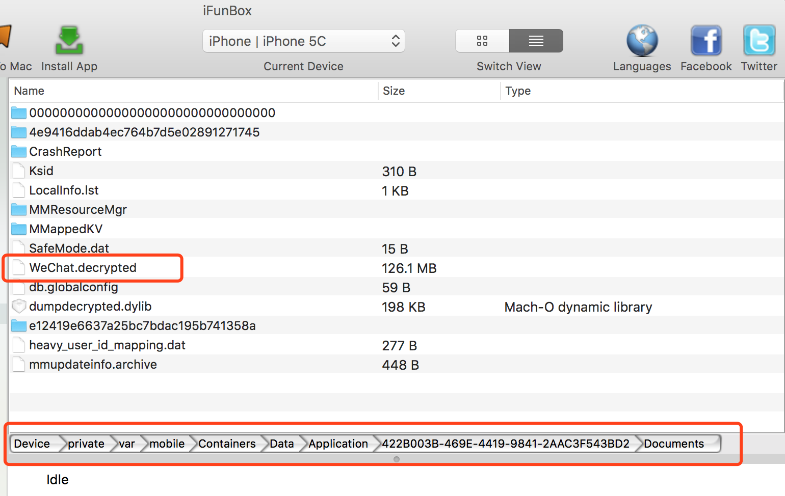Select the db.globalconfig file icon
Screen dimensions: 785x496
[19, 287]
